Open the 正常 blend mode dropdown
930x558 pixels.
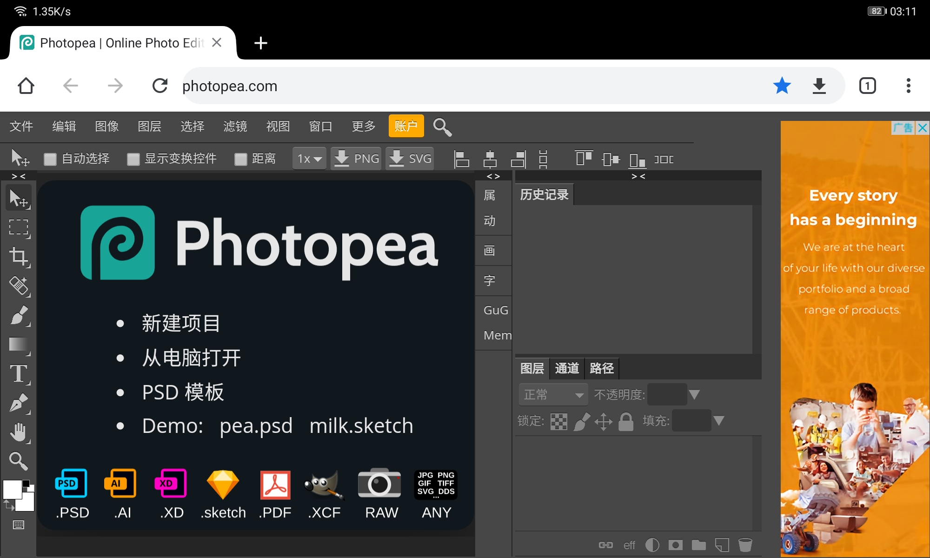[x=552, y=394]
